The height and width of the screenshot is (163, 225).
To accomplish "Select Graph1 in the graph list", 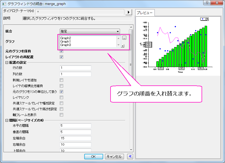I will (66, 42).
